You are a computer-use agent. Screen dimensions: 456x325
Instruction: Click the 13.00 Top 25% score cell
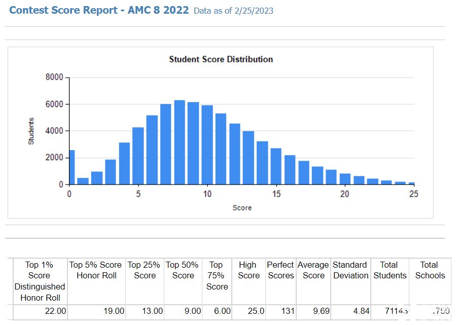pyautogui.click(x=152, y=311)
